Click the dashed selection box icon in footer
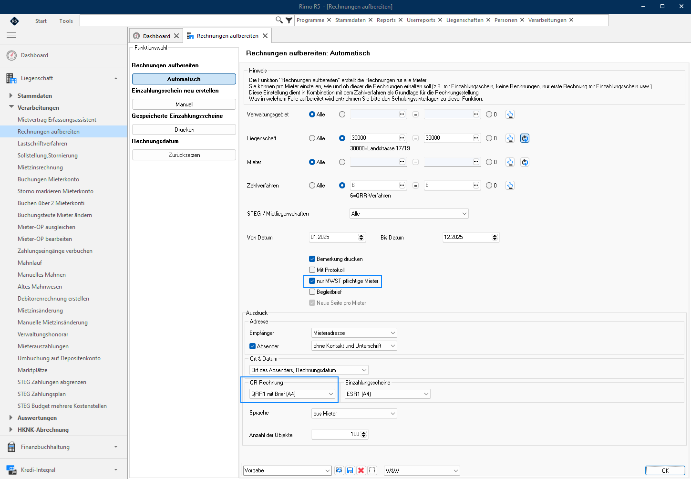The image size is (691, 479). [x=372, y=470]
